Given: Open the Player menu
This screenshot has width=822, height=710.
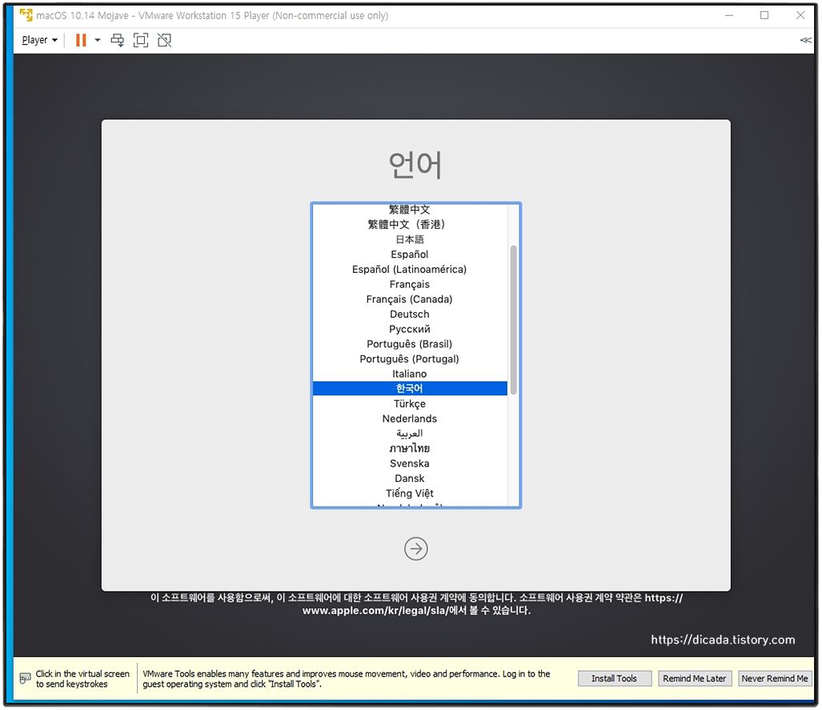Looking at the screenshot, I should tap(39, 40).
